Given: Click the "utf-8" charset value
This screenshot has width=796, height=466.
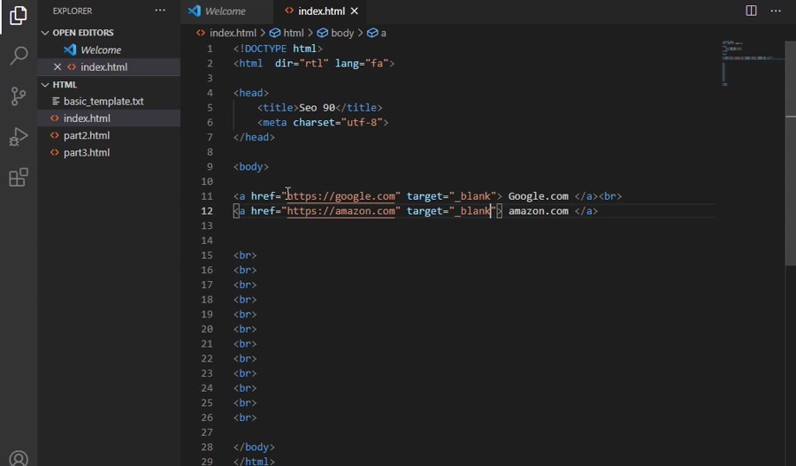Looking at the screenshot, I should coord(362,122).
